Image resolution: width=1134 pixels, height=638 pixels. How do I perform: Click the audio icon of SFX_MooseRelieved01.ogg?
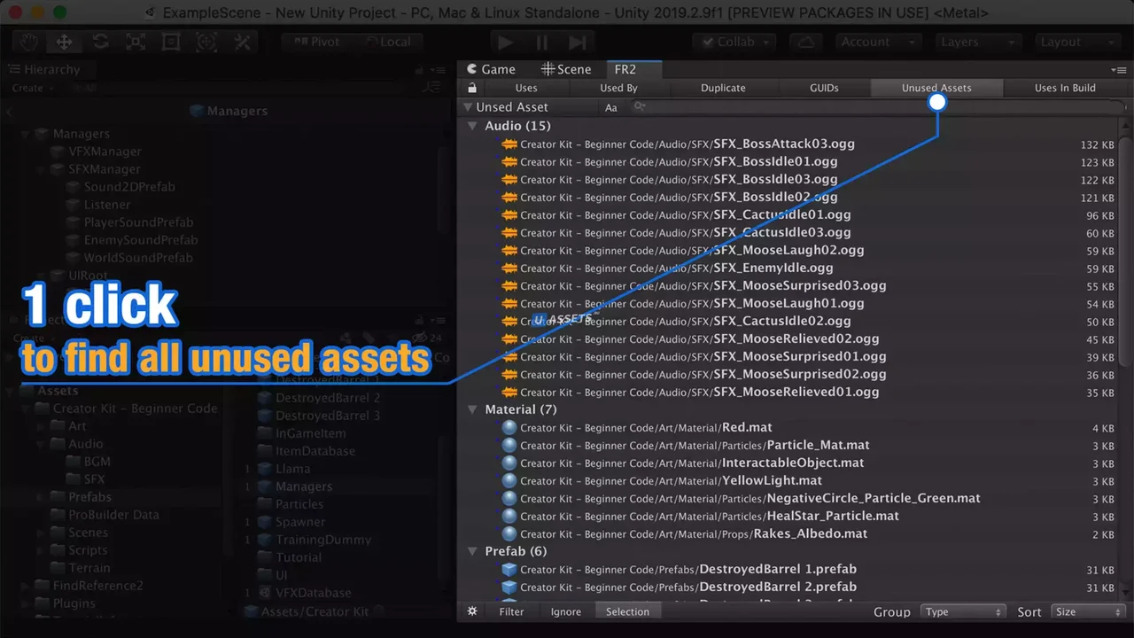pos(509,392)
